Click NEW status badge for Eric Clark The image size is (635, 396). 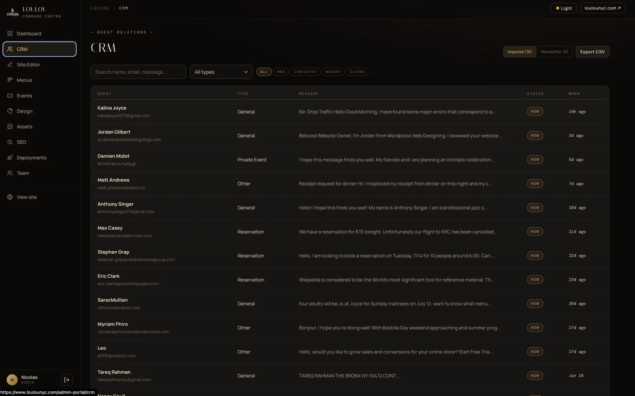coord(535,279)
